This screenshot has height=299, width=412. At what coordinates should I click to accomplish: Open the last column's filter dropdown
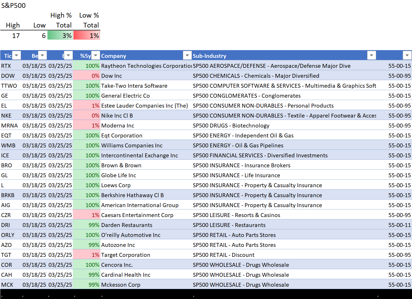(x=407, y=56)
